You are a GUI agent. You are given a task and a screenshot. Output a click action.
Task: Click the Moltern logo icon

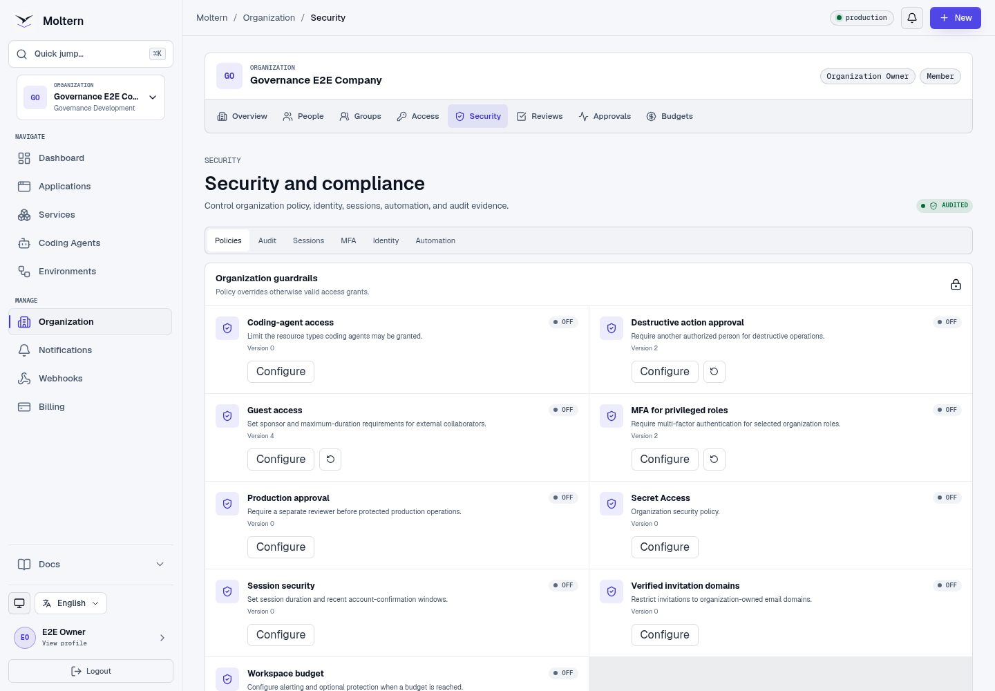[x=24, y=21]
